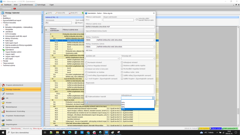Click the HR module button
240x135 pixels.
(7, 98)
